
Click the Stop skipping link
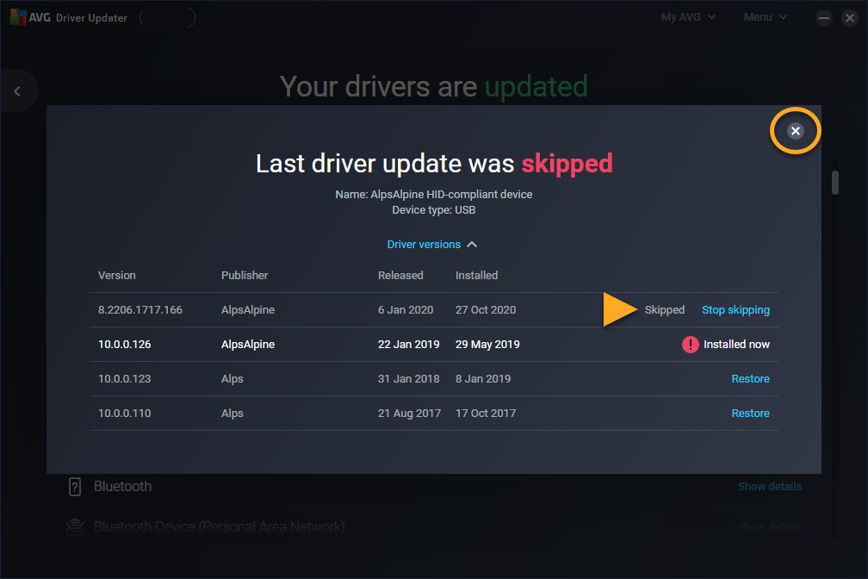coord(735,309)
